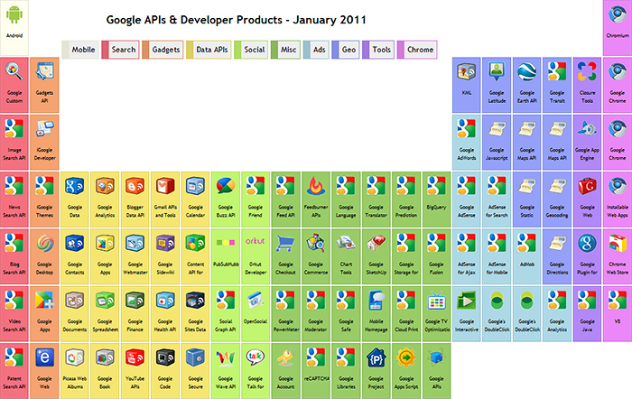
Task: Open the BigQuery cell
Action: coord(436,199)
